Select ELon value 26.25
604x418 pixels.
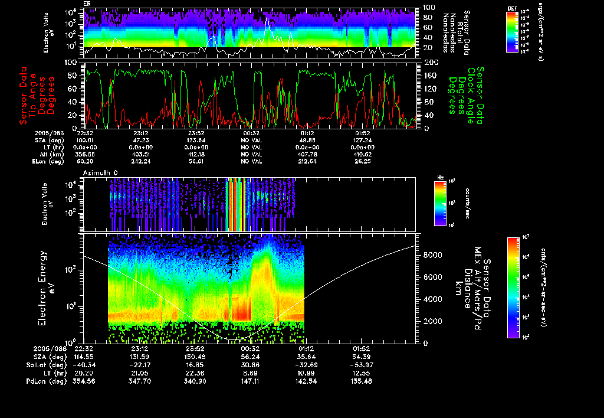(x=363, y=161)
